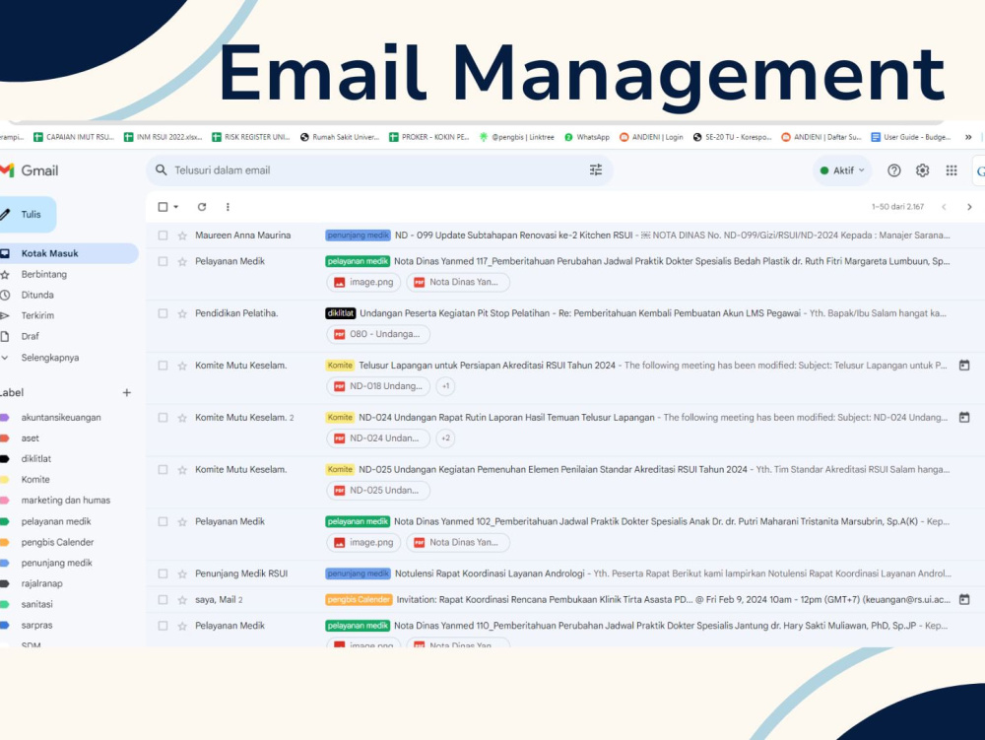Open image.png attachment on Yanmed 117 email
The width and height of the screenshot is (985, 740).
click(363, 282)
